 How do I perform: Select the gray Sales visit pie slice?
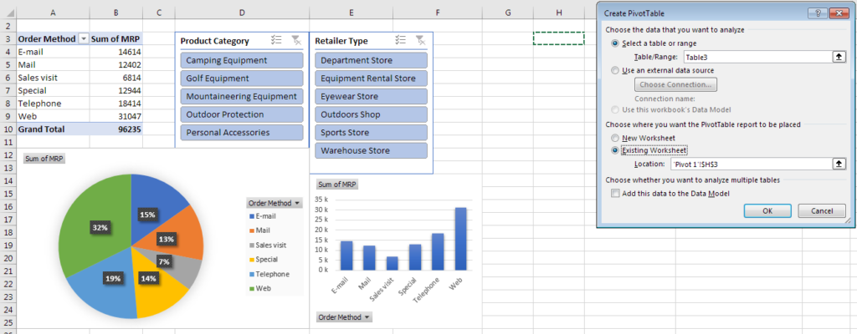tap(186, 267)
